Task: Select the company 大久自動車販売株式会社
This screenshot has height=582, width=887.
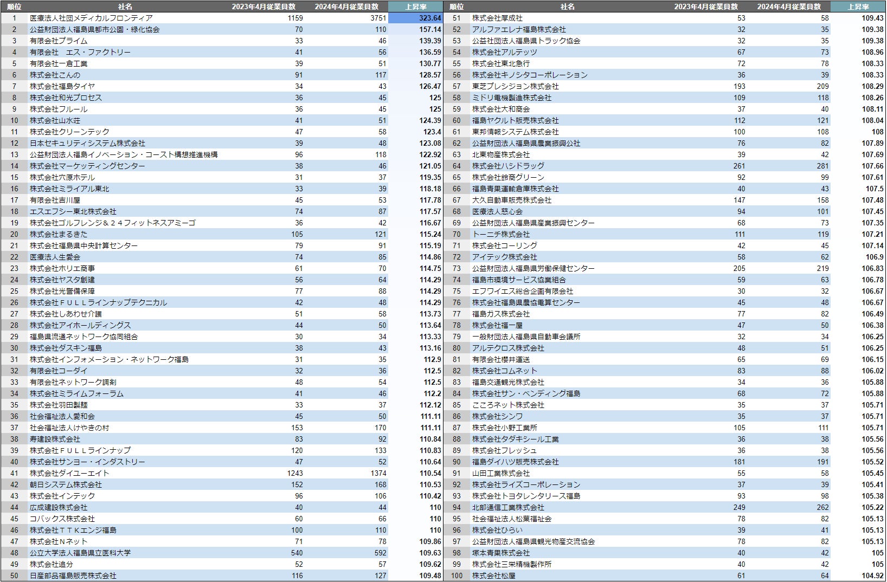Action: pos(512,200)
